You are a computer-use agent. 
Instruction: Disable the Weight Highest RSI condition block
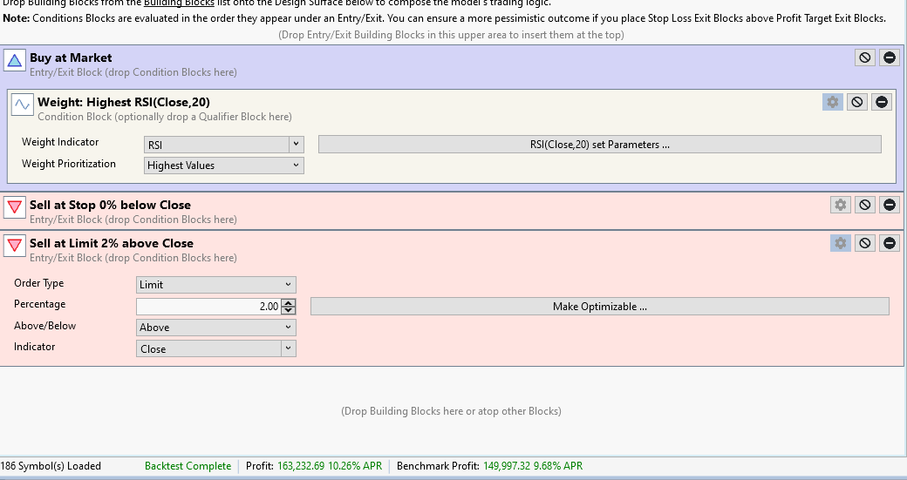coord(857,102)
